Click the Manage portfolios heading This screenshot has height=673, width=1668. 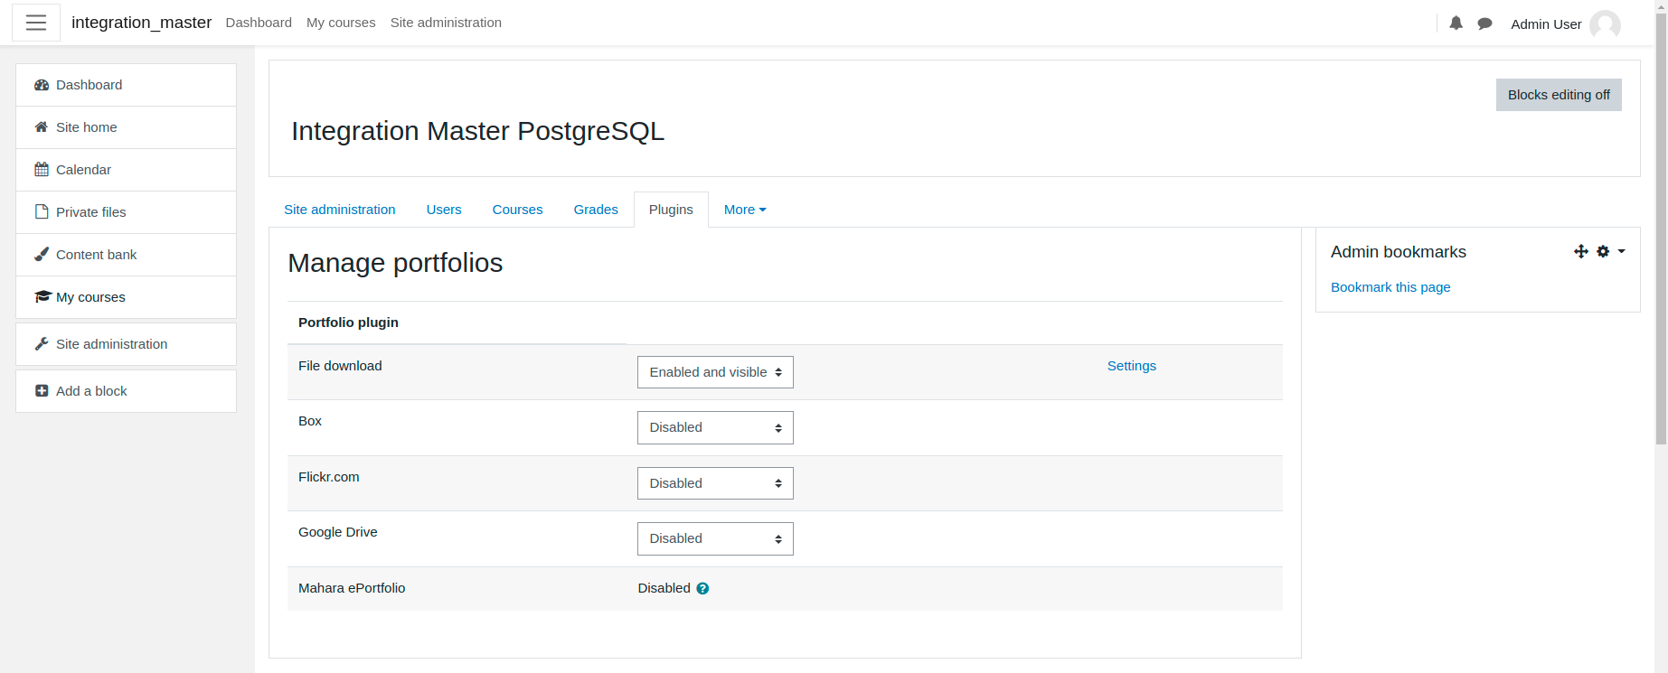click(x=395, y=263)
